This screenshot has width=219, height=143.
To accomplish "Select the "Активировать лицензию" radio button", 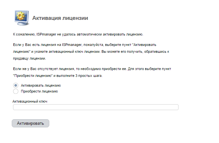I will [x=16, y=85].
